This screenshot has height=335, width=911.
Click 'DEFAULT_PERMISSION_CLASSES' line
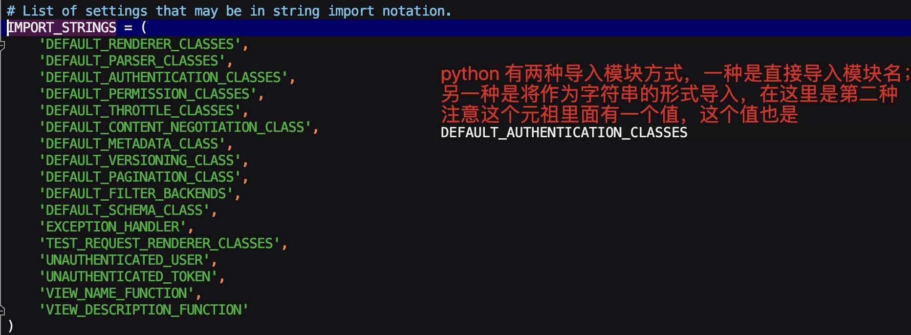[148, 94]
